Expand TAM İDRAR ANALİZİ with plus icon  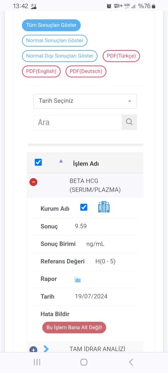[x=33, y=350]
